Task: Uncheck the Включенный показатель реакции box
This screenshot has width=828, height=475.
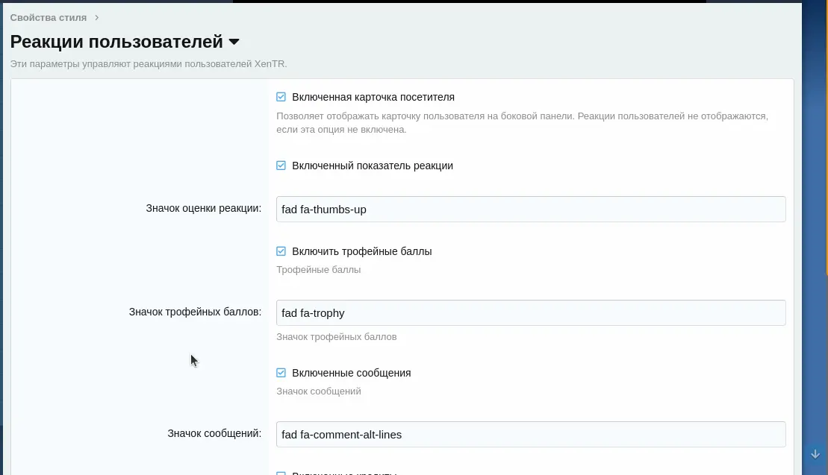Action: [x=281, y=166]
